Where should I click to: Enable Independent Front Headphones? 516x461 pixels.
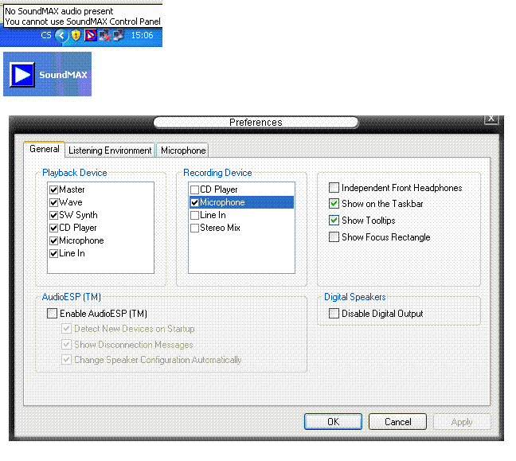[334, 188]
